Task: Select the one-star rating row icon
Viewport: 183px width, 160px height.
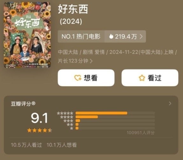Action: click(72, 128)
